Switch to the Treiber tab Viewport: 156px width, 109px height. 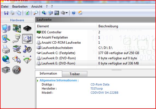click(x=75, y=74)
